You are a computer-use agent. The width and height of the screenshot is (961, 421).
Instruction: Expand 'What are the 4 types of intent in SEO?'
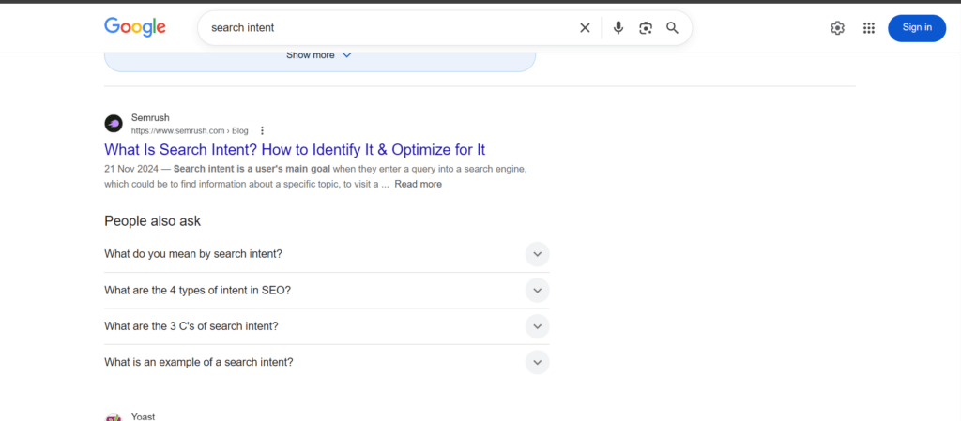tap(327, 290)
